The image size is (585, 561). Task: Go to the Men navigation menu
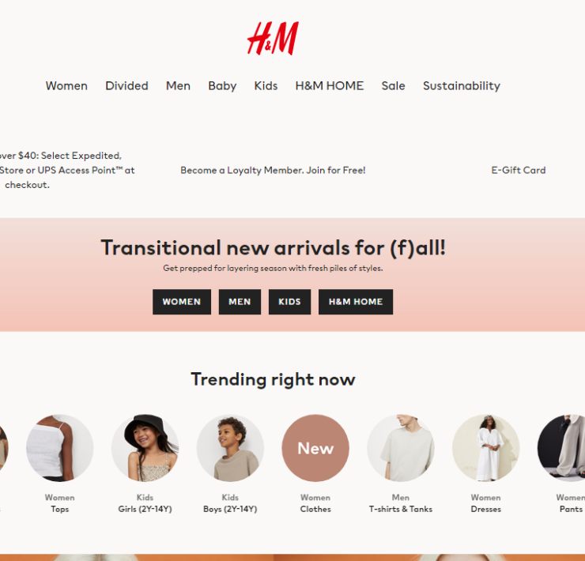click(x=178, y=86)
